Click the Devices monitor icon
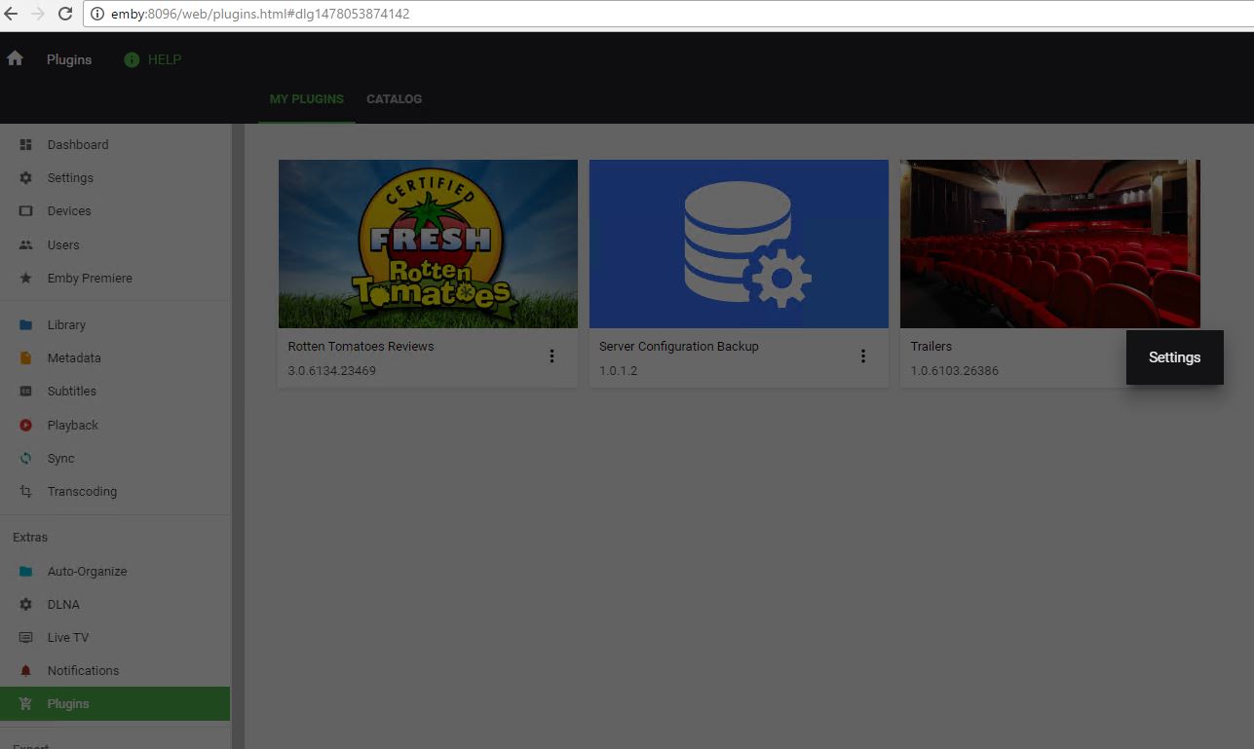 tap(26, 211)
